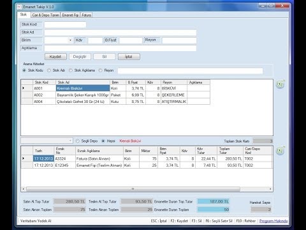Viewport: 306px width, 230px height.
Task: Click the Reyon column header in the stock grid
Action: 174,82
